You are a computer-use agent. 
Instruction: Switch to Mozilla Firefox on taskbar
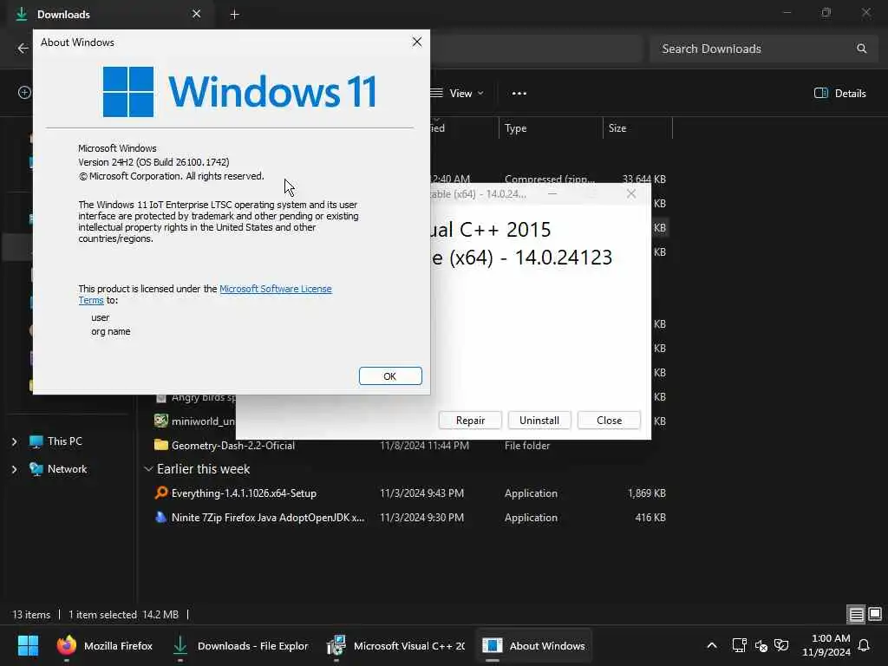tap(105, 645)
